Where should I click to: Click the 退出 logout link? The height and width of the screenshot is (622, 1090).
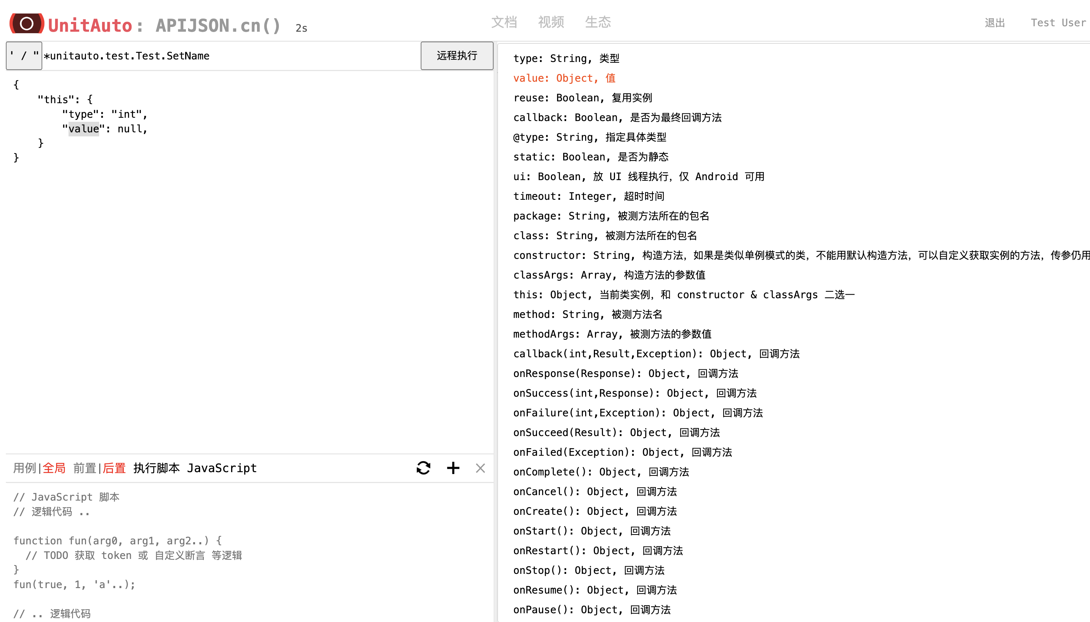[x=995, y=23]
